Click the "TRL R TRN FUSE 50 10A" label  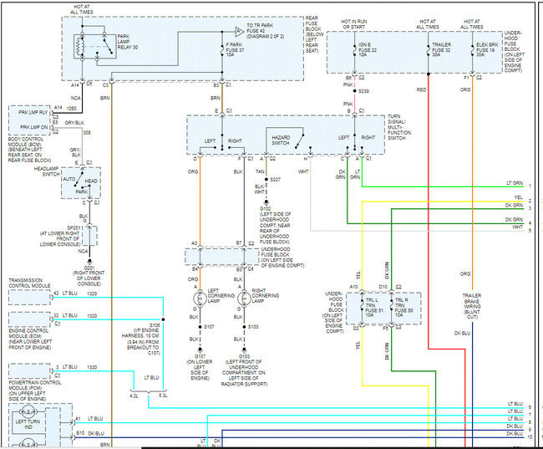pos(403,308)
